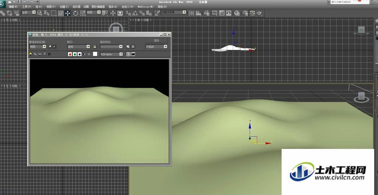Image resolution: width=378 pixels, height=195 pixels.
Task: Activate the Select and Move tool
Action: click(68, 13)
